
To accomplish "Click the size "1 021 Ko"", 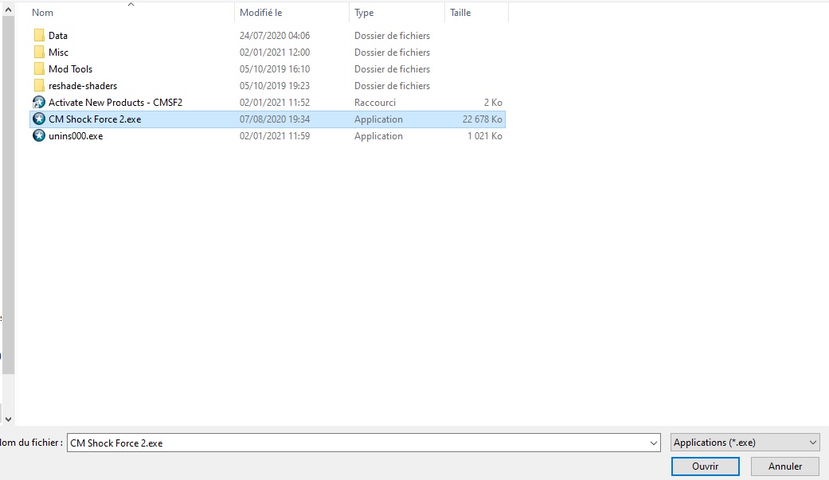I will [485, 136].
